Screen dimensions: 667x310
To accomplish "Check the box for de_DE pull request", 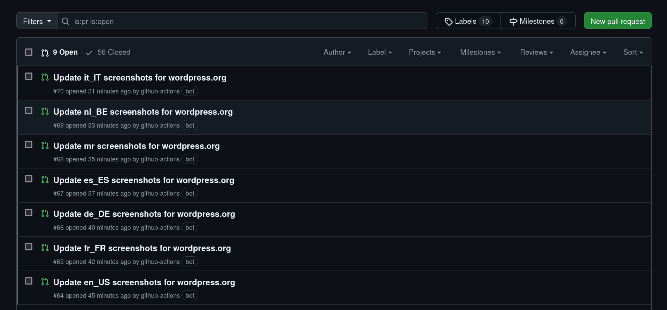I will (29, 213).
